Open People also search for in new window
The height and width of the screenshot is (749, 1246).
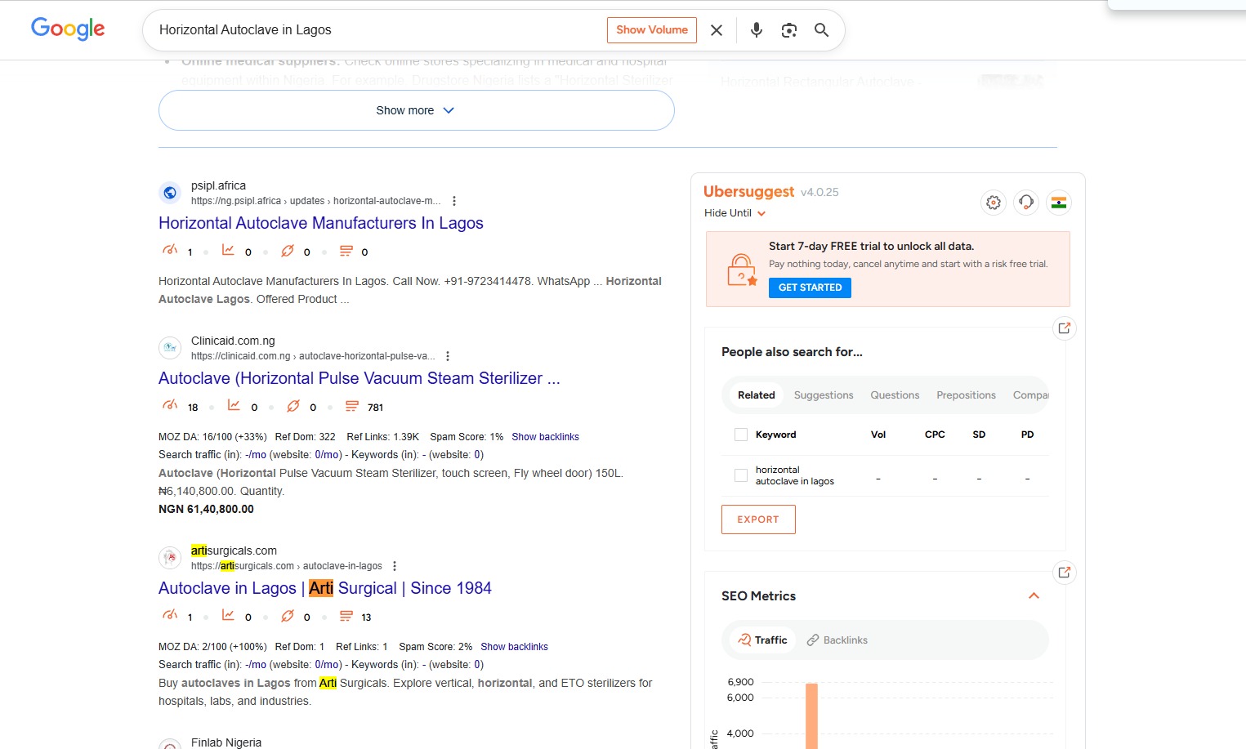(1065, 328)
